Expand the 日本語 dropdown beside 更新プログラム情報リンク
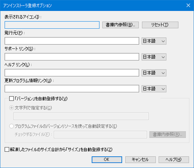This screenshot has width=194, height=168. click(154, 89)
